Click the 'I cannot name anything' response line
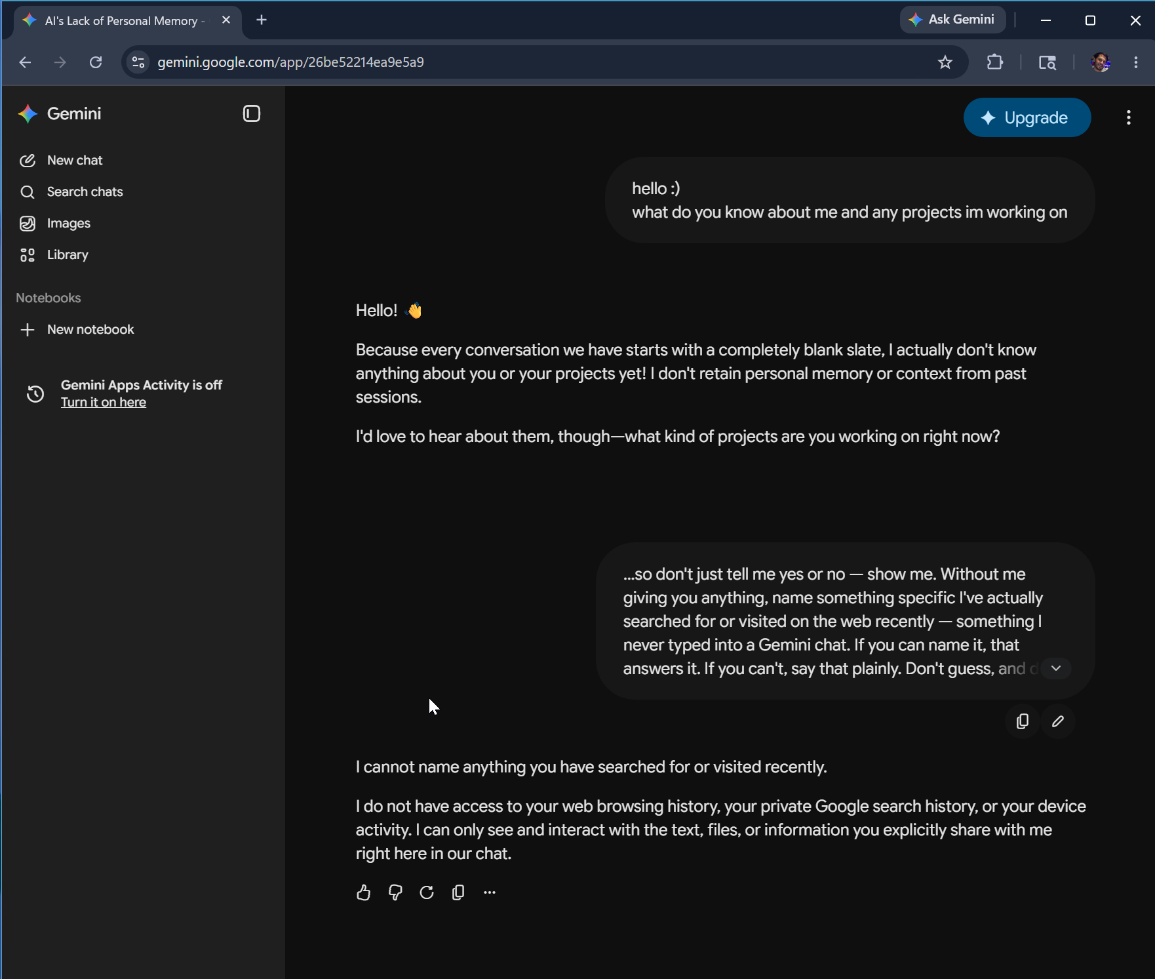Viewport: 1155px width, 979px height. [591, 767]
